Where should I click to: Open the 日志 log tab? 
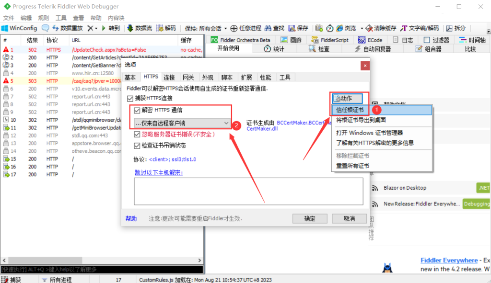tap(403, 40)
